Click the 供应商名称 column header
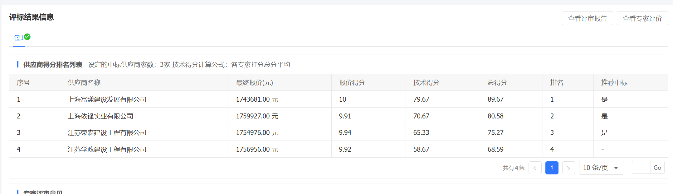The image size is (673, 194). click(x=84, y=83)
